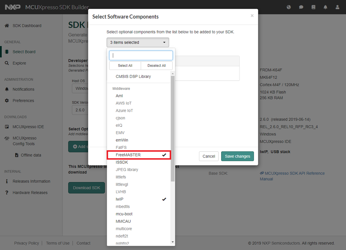Click the Hardware Releases question icon
The image size is (346, 250).
[x=7, y=193]
